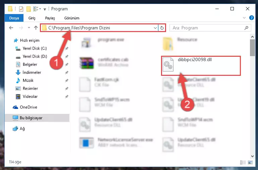The height and width of the screenshot is (170, 258).
Task: Select the NetworkLicenseServer.exe icon
Action: click(87, 143)
